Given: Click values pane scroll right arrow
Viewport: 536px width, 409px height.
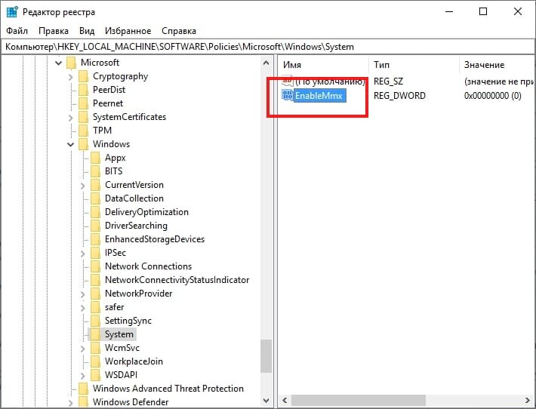Looking at the screenshot, I should (x=528, y=400).
